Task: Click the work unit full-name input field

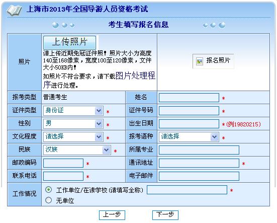Action: click(187, 190)
